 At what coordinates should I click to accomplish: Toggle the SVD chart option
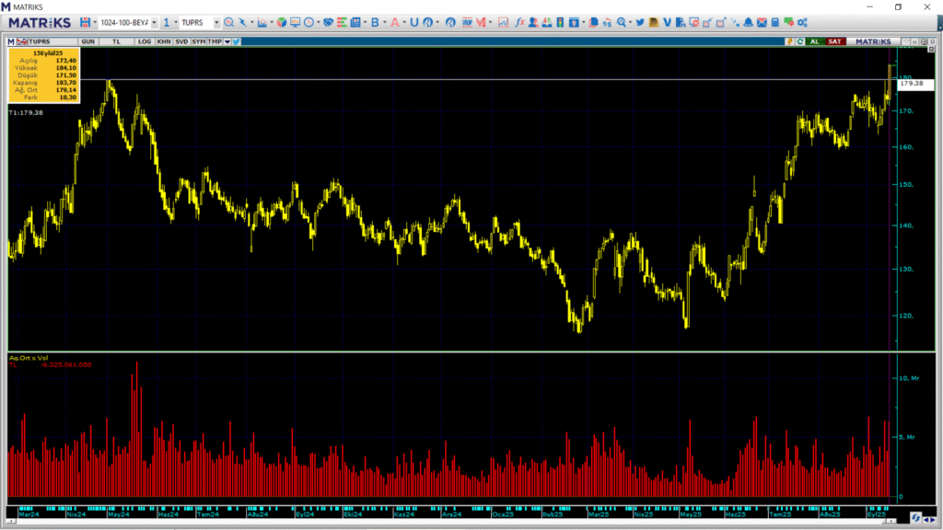click(181, 41)
